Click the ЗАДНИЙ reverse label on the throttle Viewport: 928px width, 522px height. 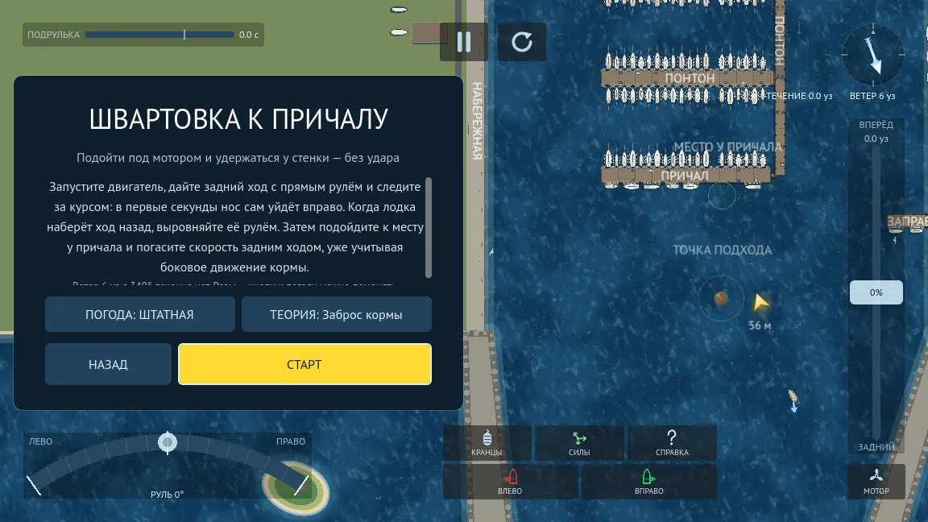point(876,447)
